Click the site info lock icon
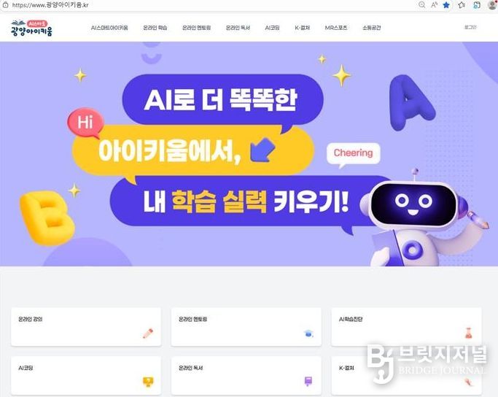The image size is (498, 397). tap(5, 5)
